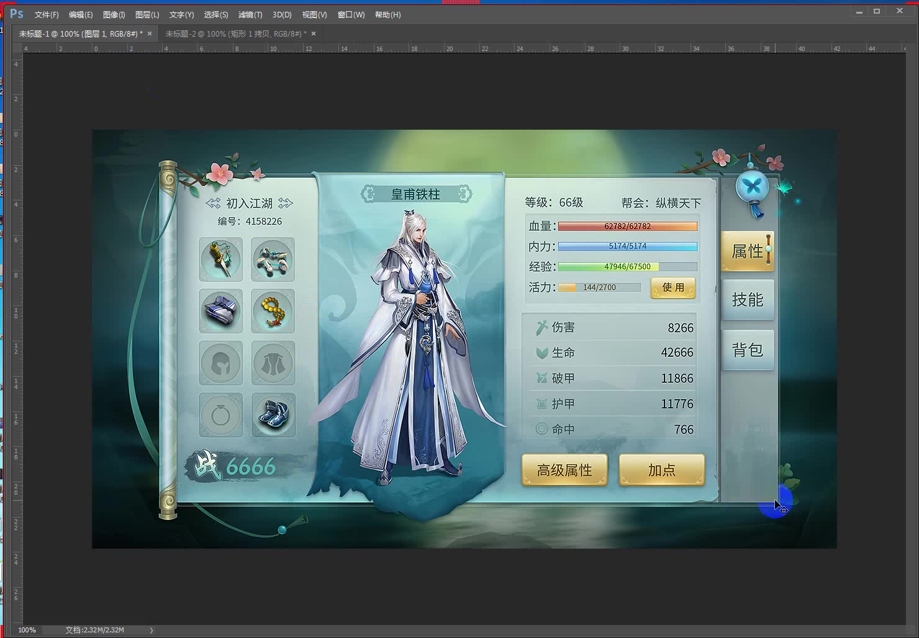Click the 伤害 value 8266

(681, 328)
